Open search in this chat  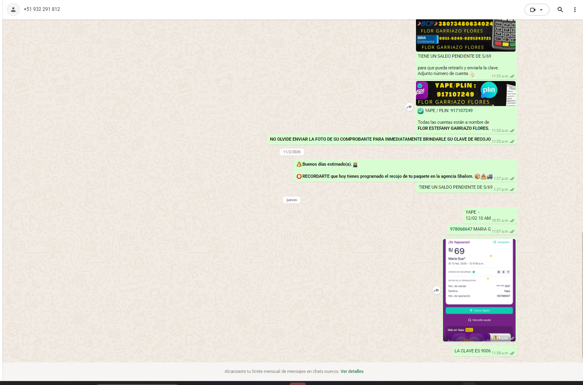click(x=560, y=10)
